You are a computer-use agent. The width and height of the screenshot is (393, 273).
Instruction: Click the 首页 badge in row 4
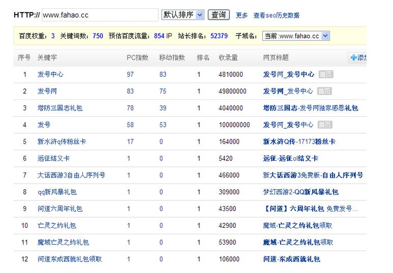(325, 125)
